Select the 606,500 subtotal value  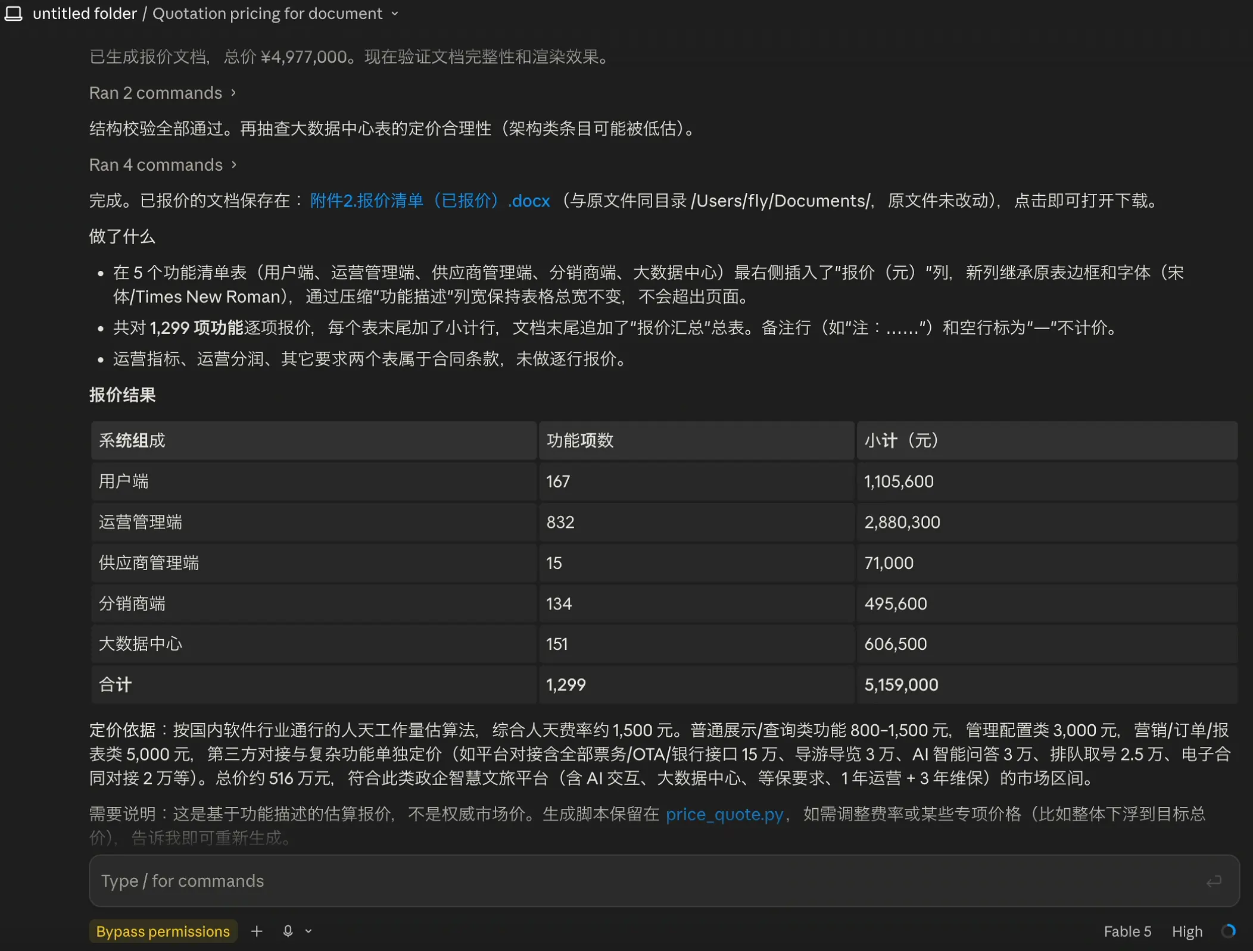896,644
